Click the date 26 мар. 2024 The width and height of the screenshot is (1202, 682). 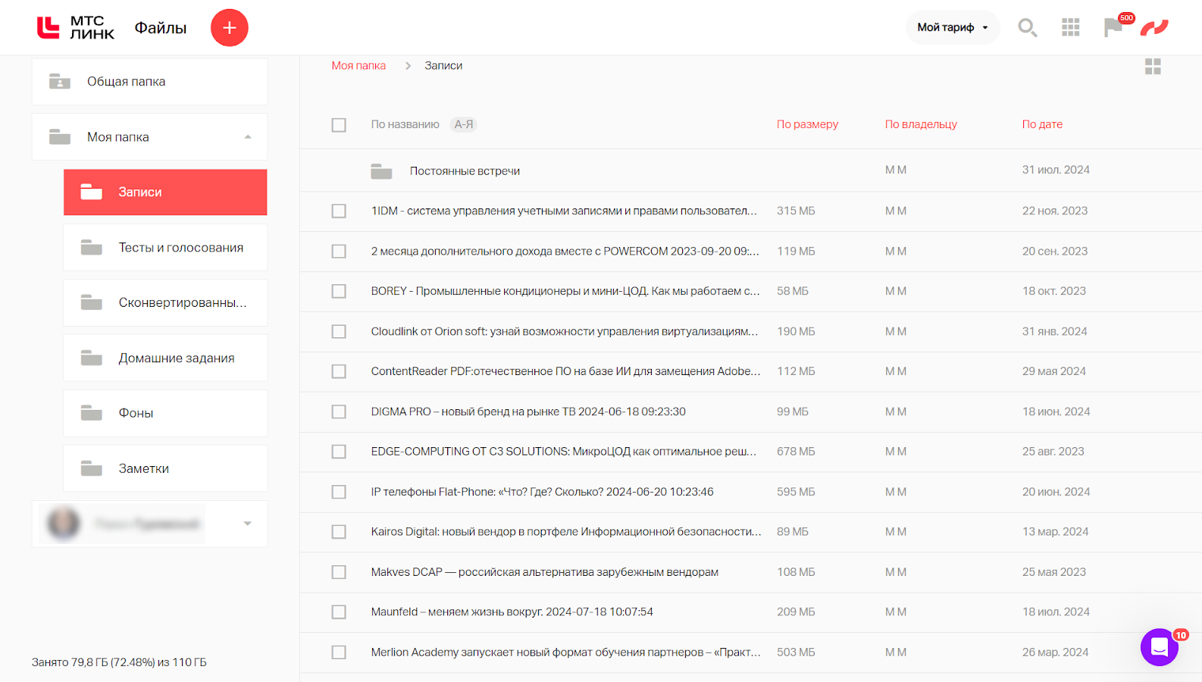[1055, 652]
